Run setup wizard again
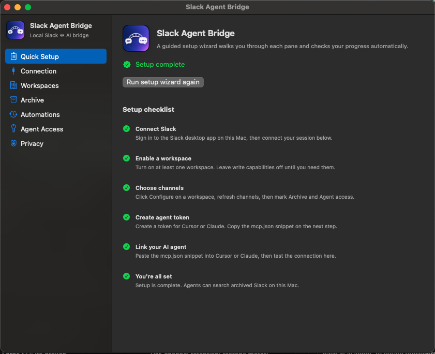Image resolution: width=435 pixels, height=354 pixels. 163,82
